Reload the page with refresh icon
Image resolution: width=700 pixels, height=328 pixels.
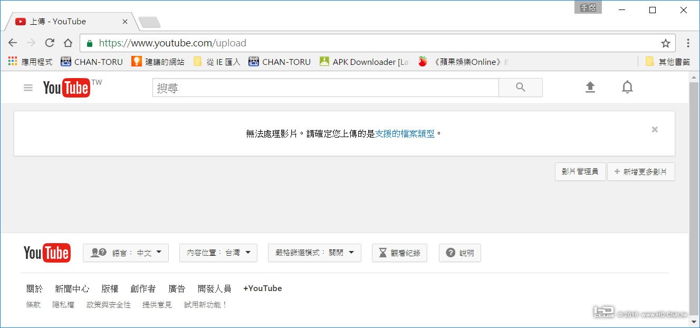point(50,43)
